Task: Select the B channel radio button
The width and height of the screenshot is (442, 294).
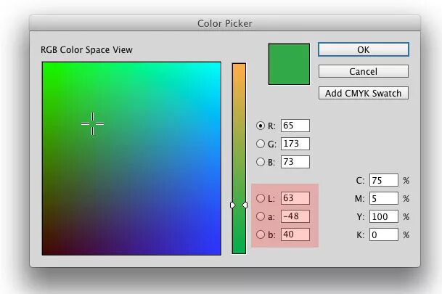Action: [x=261, y=162]
